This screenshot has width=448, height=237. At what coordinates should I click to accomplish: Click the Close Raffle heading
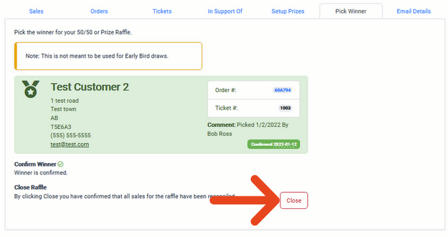[30, 187]
